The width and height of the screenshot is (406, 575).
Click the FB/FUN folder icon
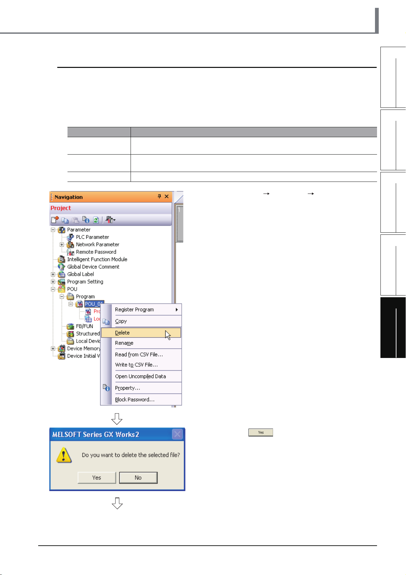[71, 327]
